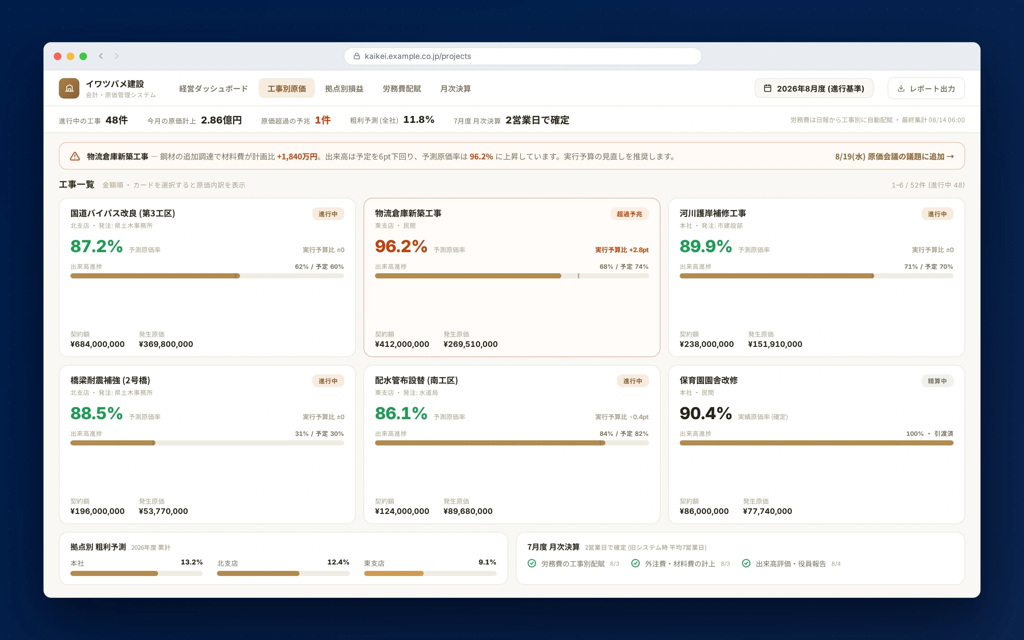Screen dimensions: 1024x640
Task: Click the 実行予算比 +2.8pt label
Action: pyautogui.click(x=621, y=250)
